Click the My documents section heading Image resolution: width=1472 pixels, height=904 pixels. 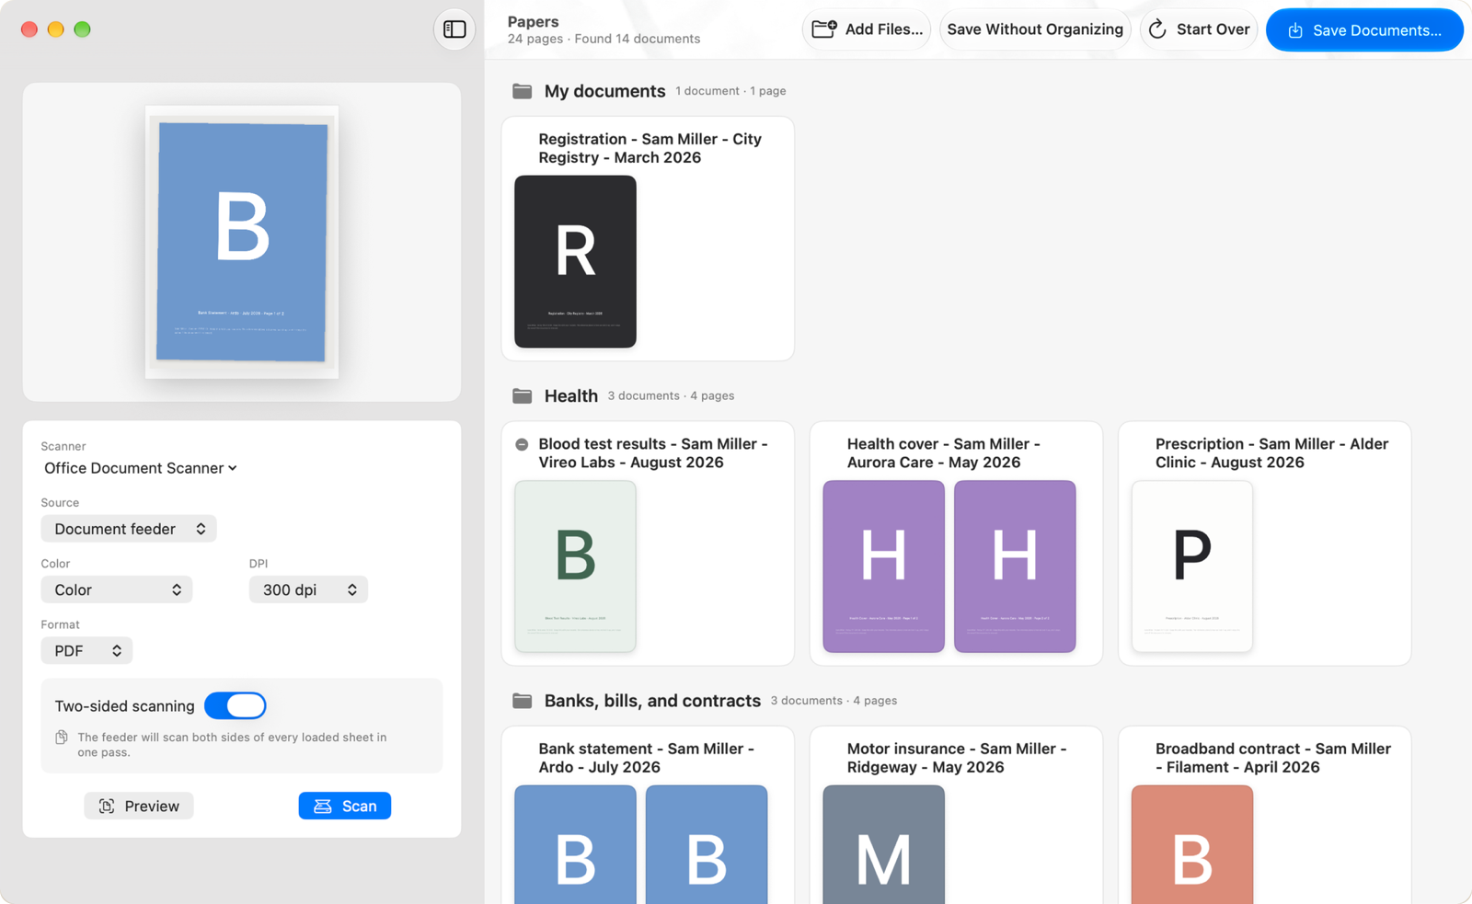pos(604,91)
